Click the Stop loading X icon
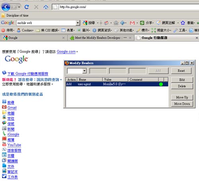This screenshot has height=181, width=199. pos(36,7)
